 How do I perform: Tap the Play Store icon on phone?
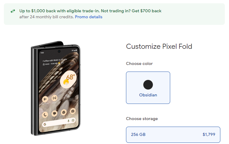click(45, 98)
